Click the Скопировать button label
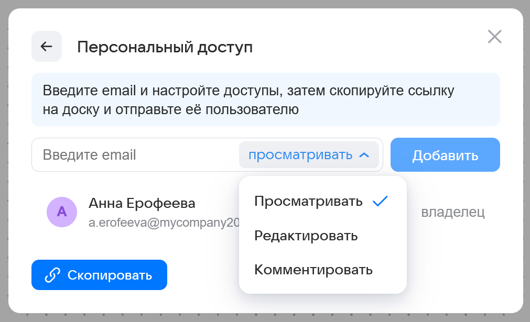This screenshot has width=530, height=322. tap(110, 275)
